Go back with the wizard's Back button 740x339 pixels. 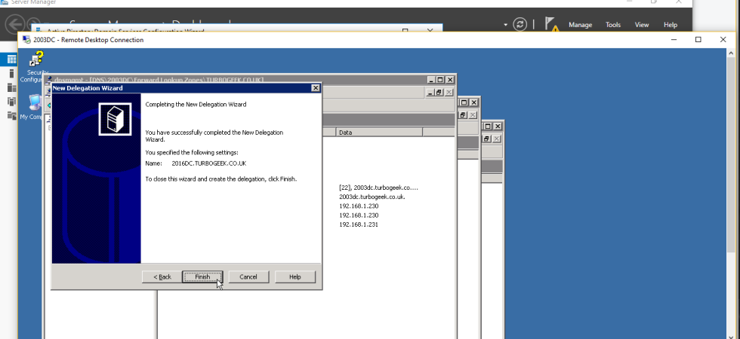tap(162, 277)
